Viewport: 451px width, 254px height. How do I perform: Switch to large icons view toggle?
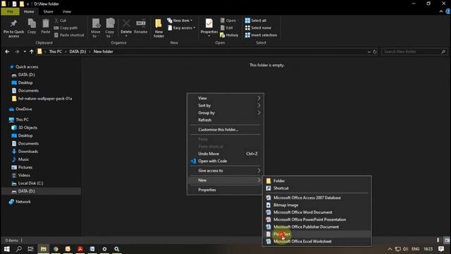point(447,240)
